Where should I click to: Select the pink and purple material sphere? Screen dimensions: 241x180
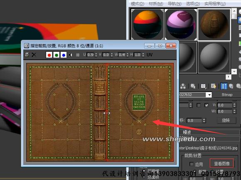click(181, 24)
